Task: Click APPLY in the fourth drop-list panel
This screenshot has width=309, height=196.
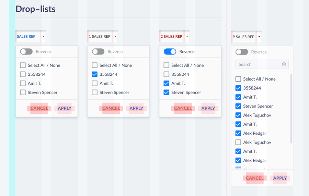Action: [280, 178]
